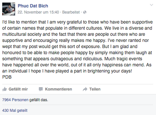Click the 'brightening your days!' closing line

click(67, 71)
